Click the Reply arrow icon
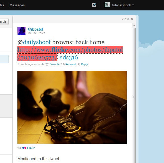 79,64
